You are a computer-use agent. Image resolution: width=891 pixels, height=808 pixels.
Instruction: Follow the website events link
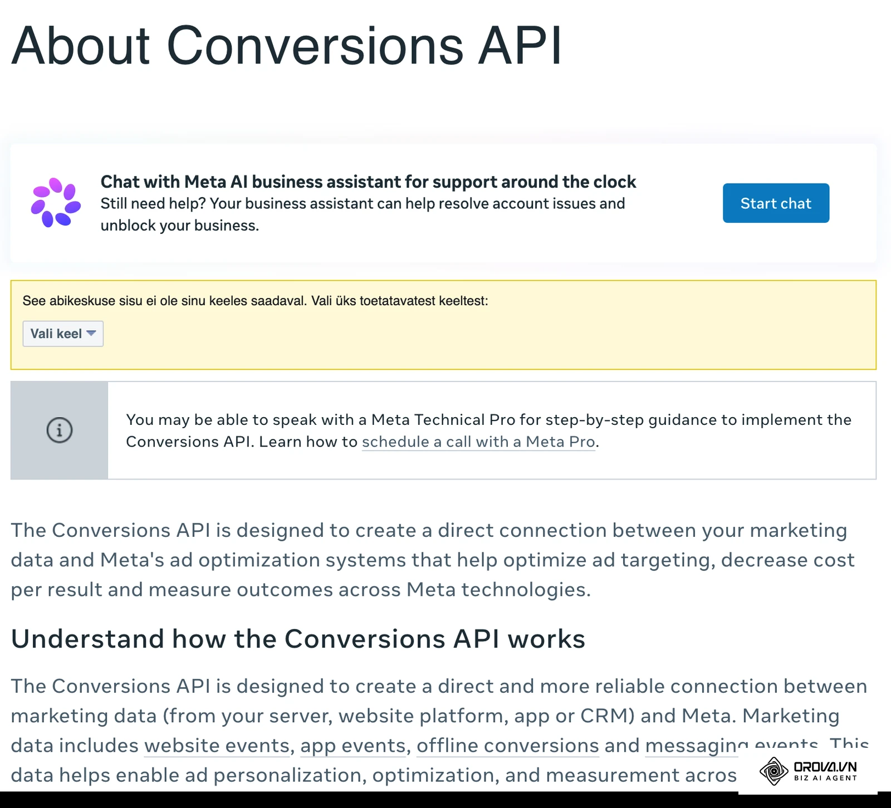217,745
